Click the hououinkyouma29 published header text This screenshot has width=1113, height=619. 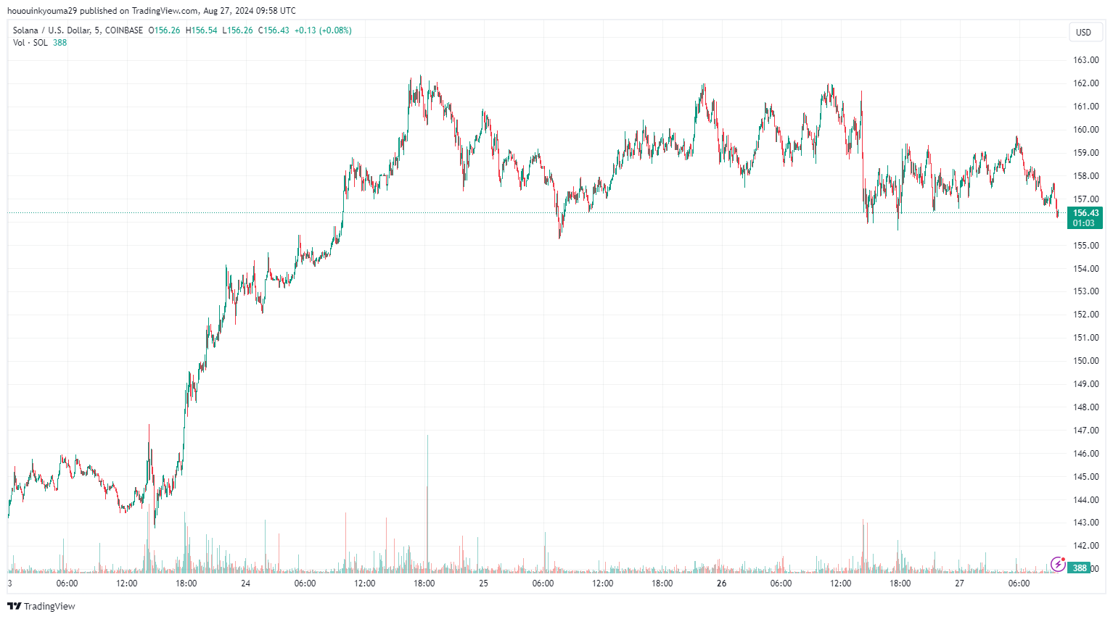151,11
